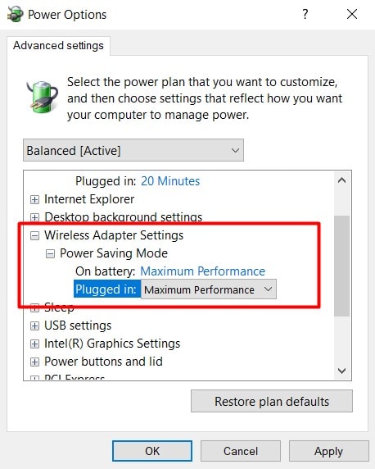
Task: Expand Intel(R) Graphics Settings node
Action: coord(34,344)
